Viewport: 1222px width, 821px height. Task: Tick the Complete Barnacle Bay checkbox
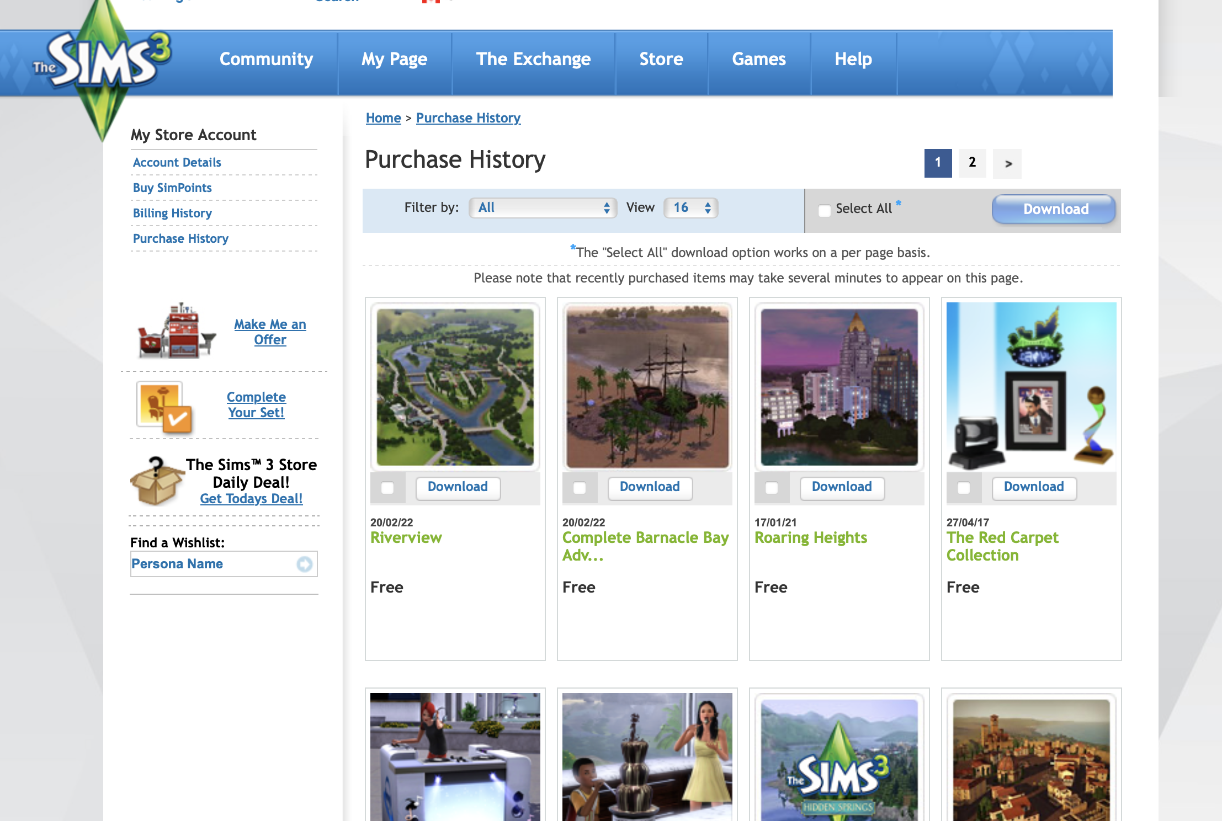580,488
